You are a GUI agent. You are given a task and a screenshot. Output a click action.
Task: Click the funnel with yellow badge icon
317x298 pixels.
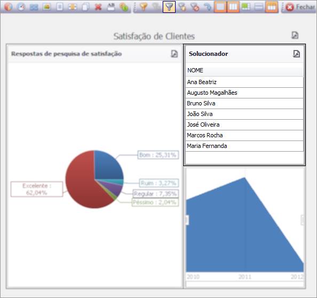tap(182, 7)
